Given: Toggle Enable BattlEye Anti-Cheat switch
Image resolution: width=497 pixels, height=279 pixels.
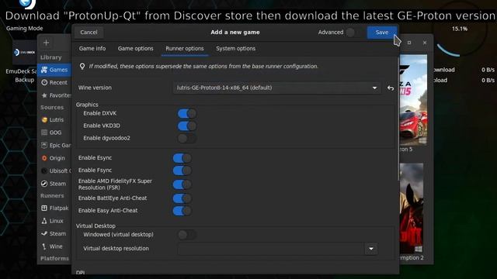Looking at the screenshot, I should click(182, 198).
